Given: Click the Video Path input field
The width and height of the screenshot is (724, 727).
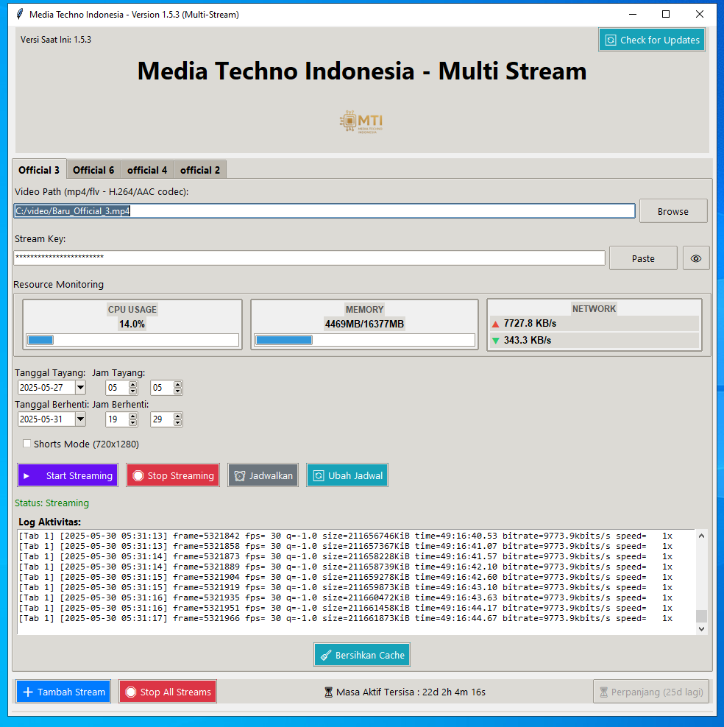Looking at the screenshot, I should 324,211.
